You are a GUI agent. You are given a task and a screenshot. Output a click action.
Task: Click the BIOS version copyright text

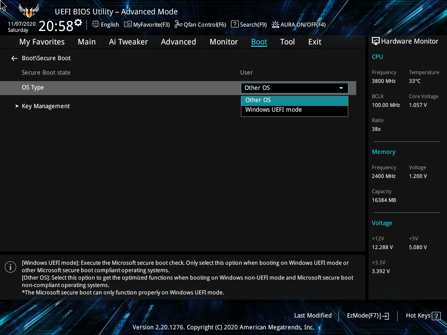tap(223, 327)
